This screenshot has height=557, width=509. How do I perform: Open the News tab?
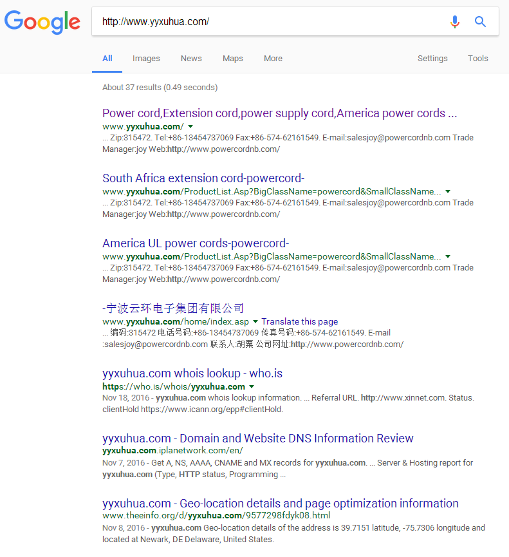click(191, 58)
